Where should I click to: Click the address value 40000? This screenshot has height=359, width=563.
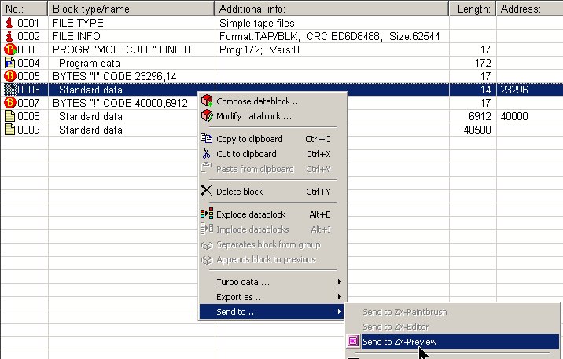(x=514, y=116)
